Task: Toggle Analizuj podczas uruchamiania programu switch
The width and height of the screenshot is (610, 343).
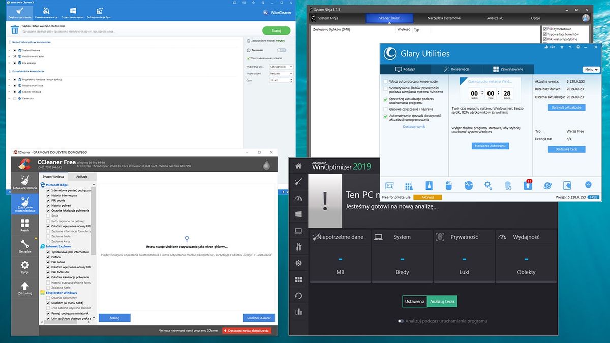Action: pos(401,321)
